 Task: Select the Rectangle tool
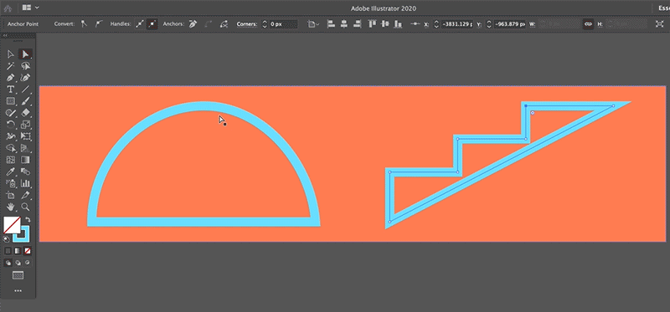(x=11, y=101)
